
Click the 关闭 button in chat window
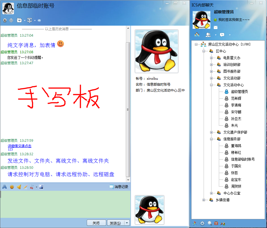pos(96,223)
